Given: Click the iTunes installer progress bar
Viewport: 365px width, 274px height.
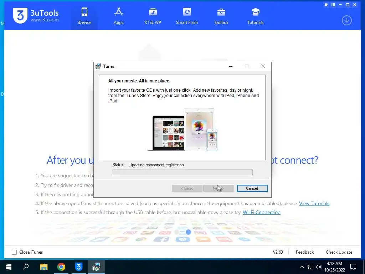Looking at the screenshot, I should tap(182, 172).
